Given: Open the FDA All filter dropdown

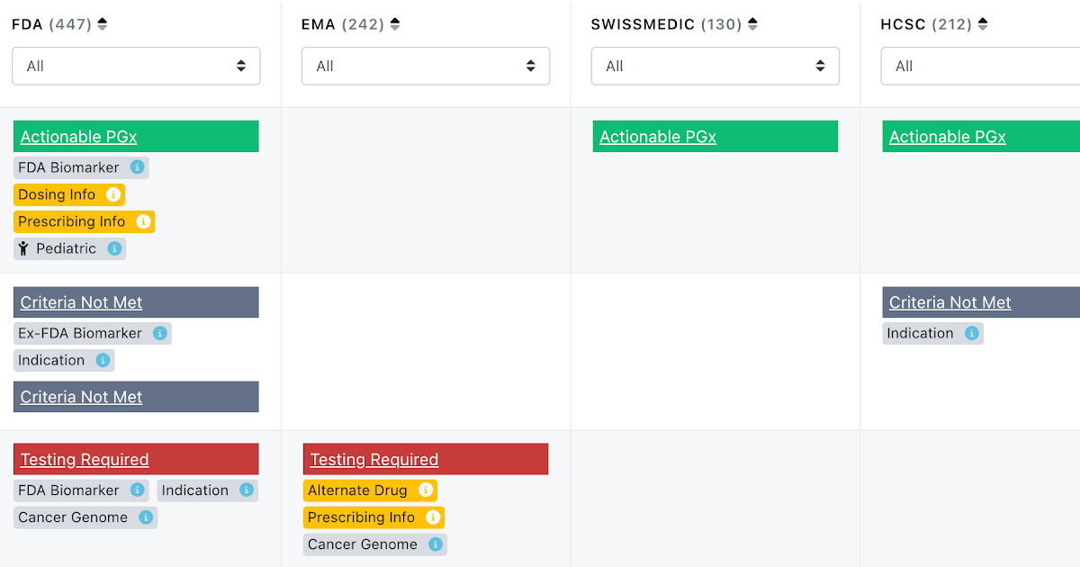Looking at the screenshot, I should click(135, 66).
